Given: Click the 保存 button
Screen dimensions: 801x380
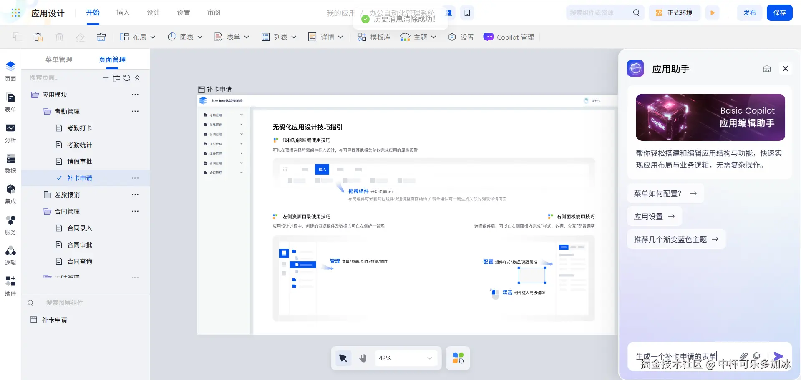Looking at the screenshot, I should 780,13.
